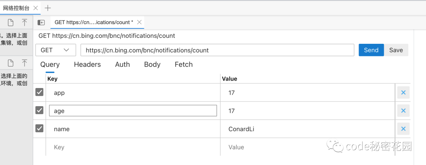Click the new tab plus icon
Viewport: 426px width, 165px height.
click(x=48, y=8)
